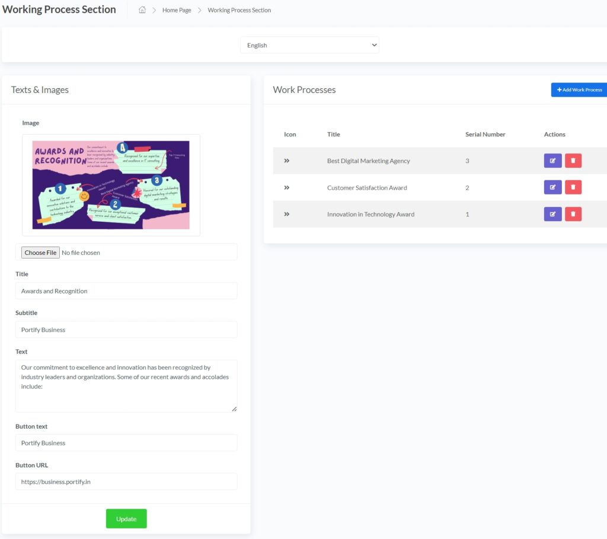Click the Work Processes panel heading
Screen dimensions: 607x539
(x=304, y=90)
